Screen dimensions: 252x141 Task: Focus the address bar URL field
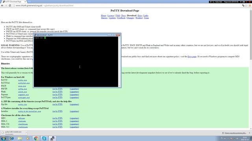[x=127, y=5]
